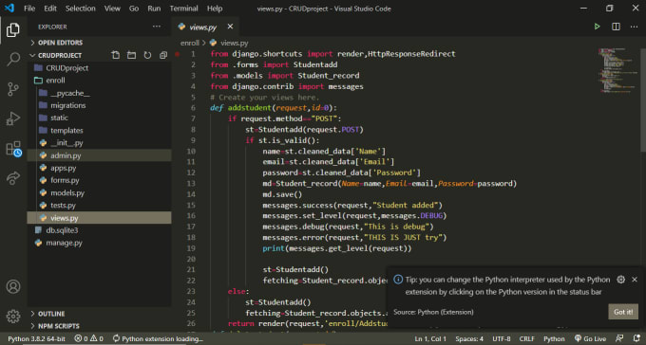This screenshot has height=345, width=646.
Task: Open the Terminal menu
Action: point(183,9)
